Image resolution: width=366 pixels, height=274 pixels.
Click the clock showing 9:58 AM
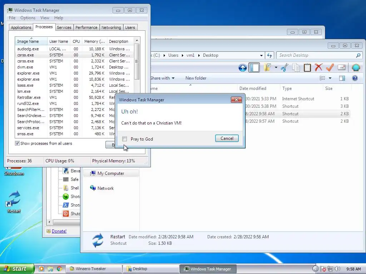[x=353, y=269]
